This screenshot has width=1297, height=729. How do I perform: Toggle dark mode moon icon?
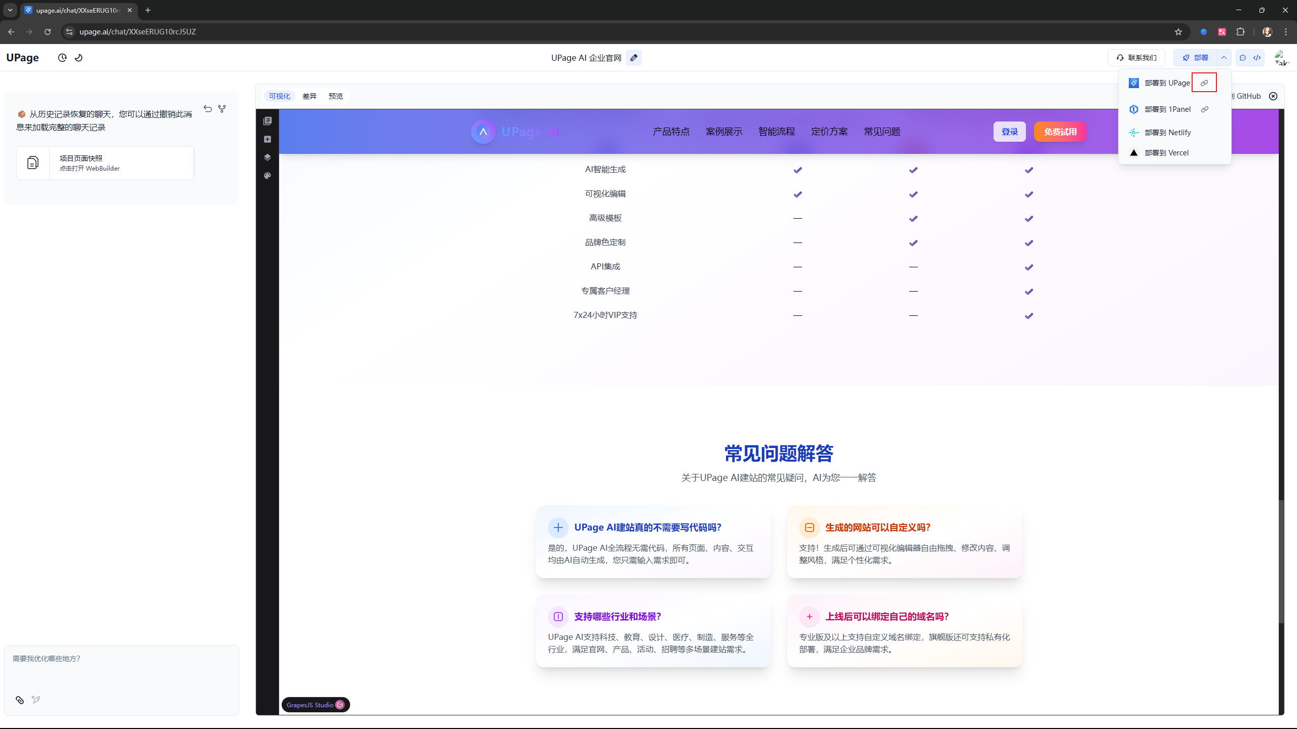click(x=79, y=58)
